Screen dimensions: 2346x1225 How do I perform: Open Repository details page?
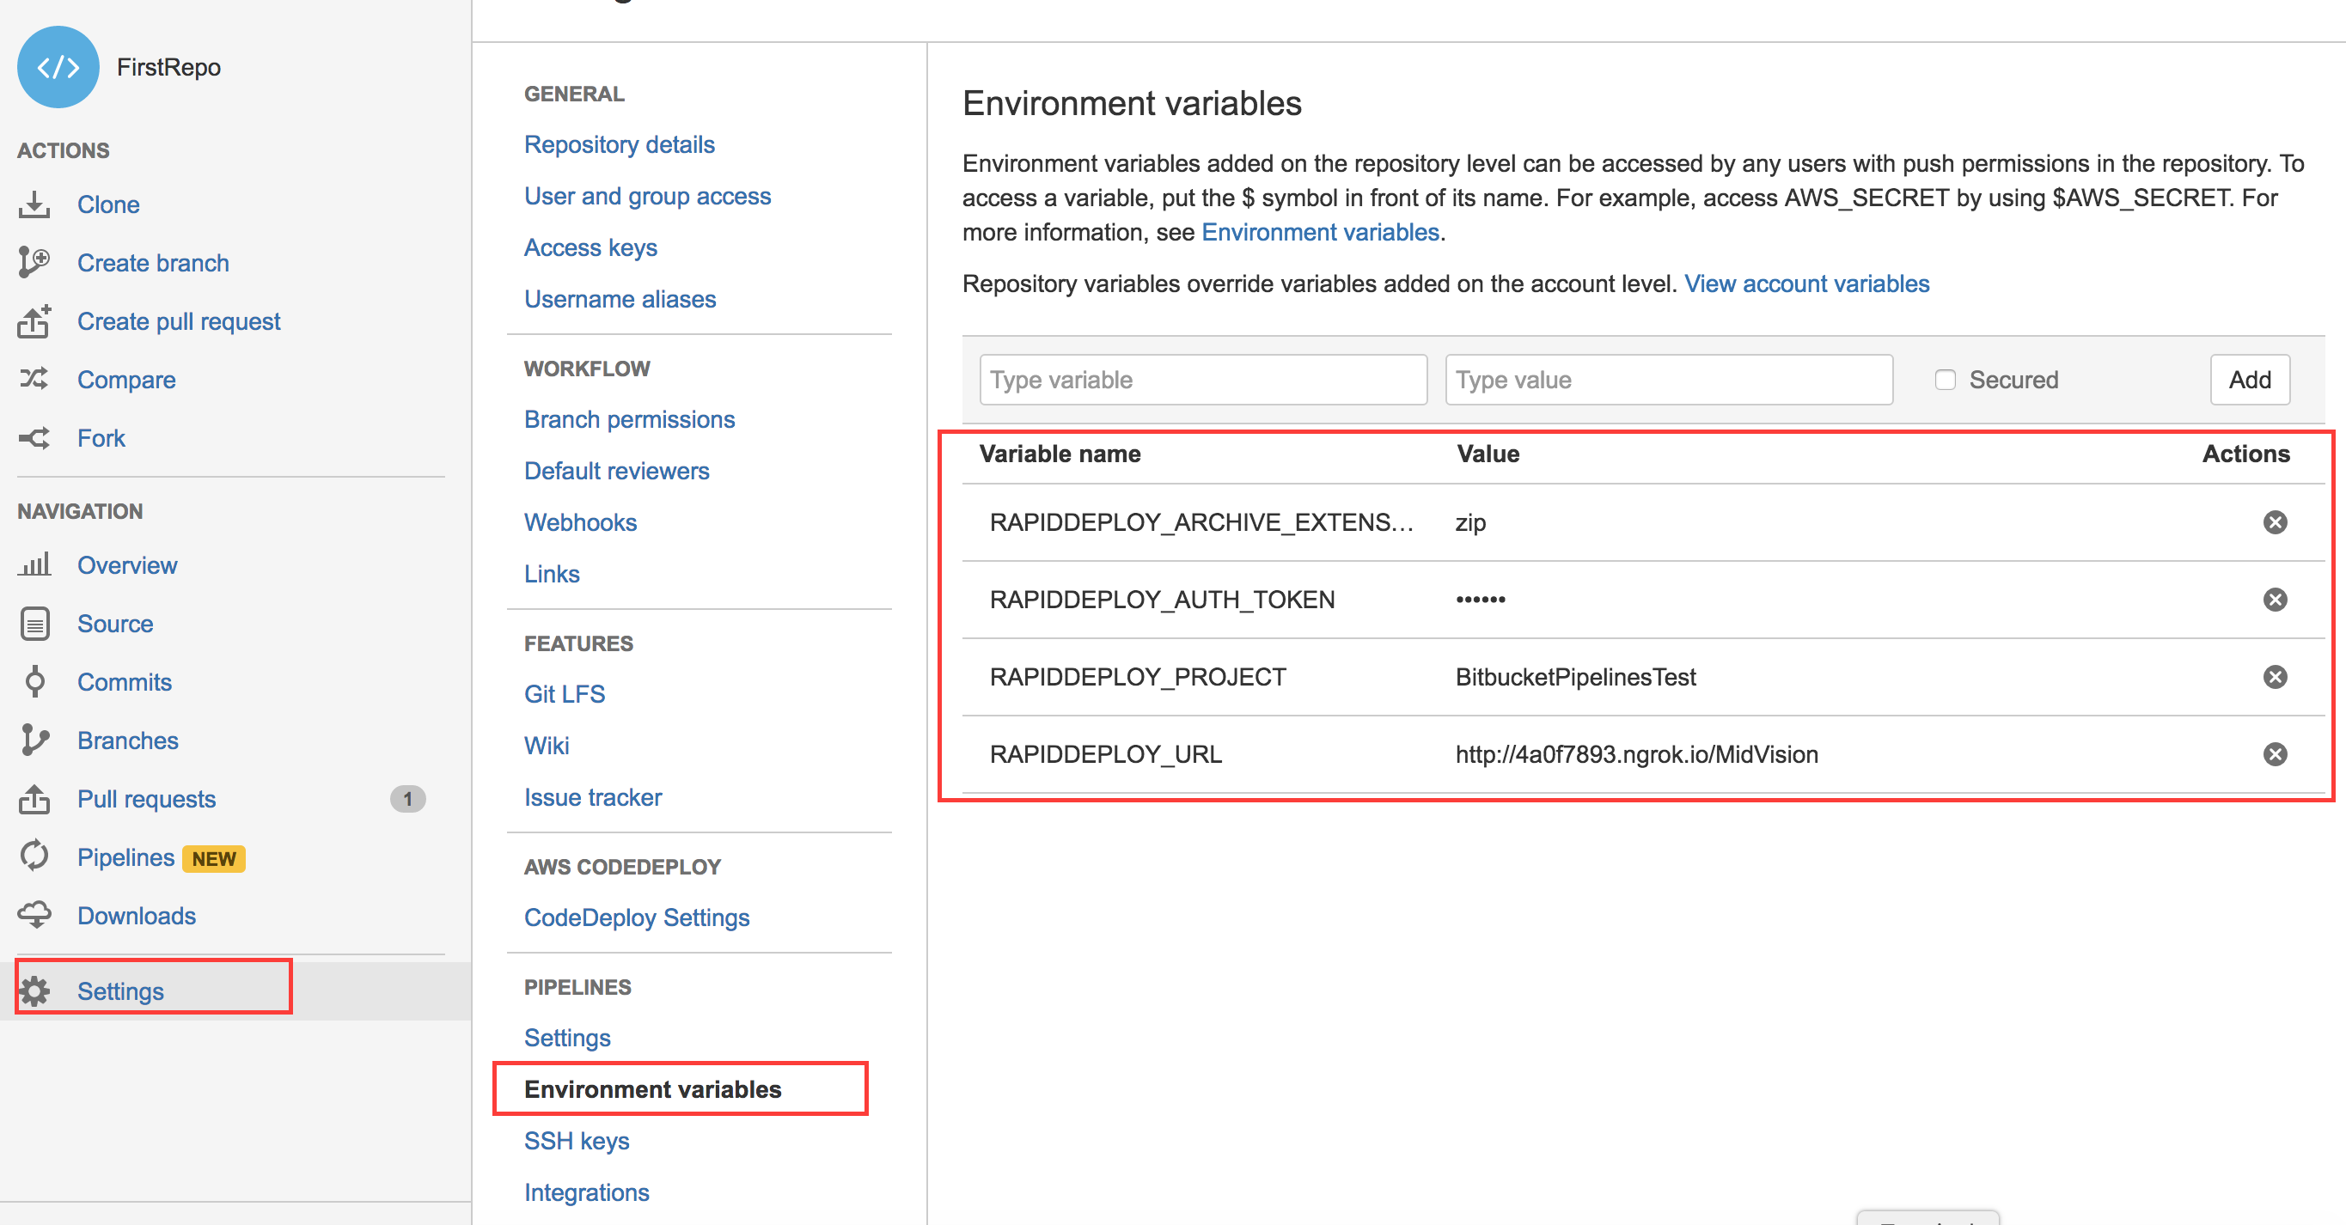[x=619, y=143]
